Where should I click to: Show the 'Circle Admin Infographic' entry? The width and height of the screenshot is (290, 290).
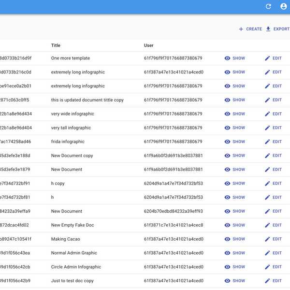pos(235,267)
